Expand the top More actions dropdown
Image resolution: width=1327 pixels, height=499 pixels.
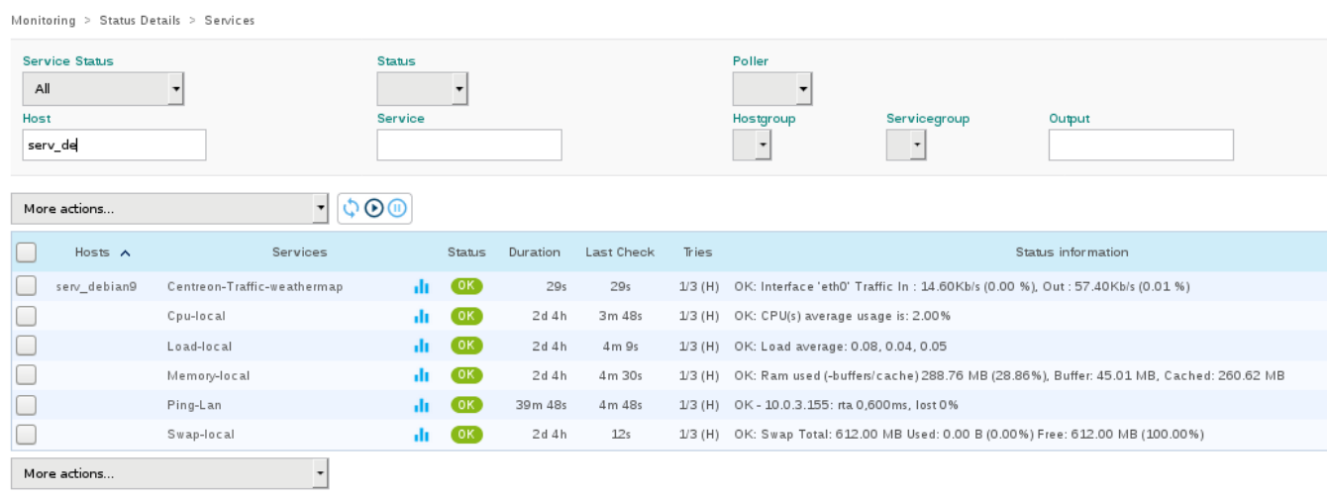169,209
